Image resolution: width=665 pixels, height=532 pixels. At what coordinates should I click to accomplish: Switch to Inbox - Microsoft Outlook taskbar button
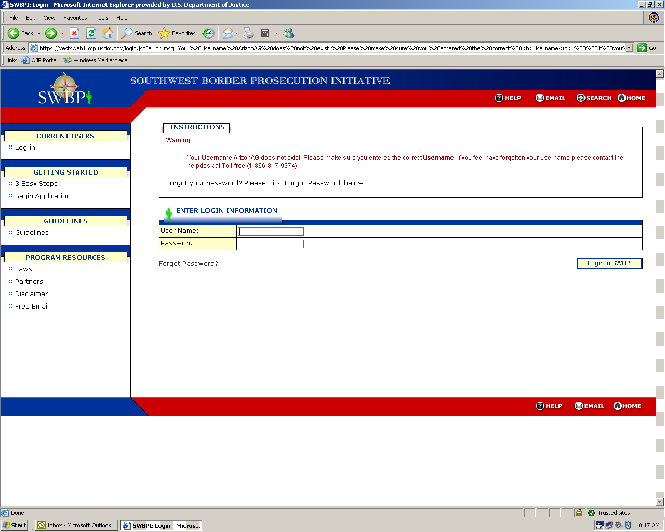[76, 525]
